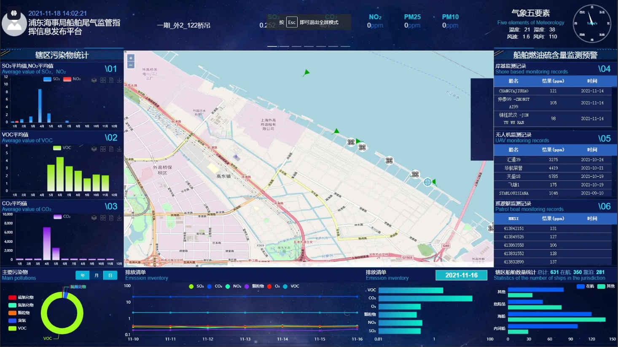Download the VOC chart as image
This screenshot has width=618, height=347.
point(119,149)
